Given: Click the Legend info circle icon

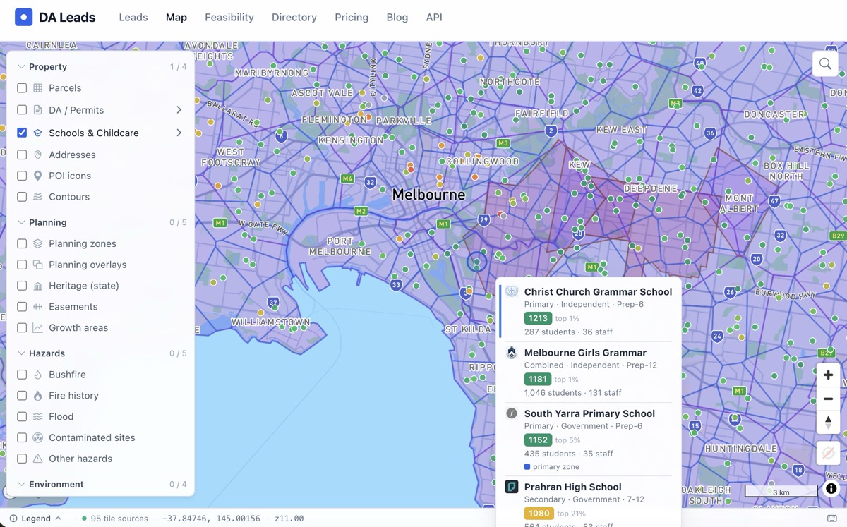Looking at the screenshot, I should pos(13,519).
